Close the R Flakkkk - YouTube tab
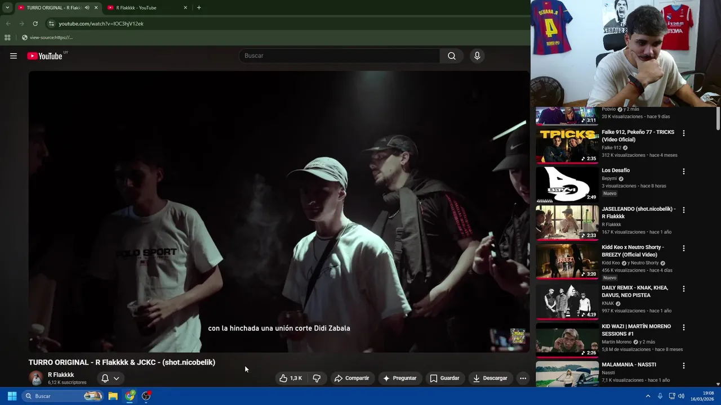The image size is (721, 405). 185,7
